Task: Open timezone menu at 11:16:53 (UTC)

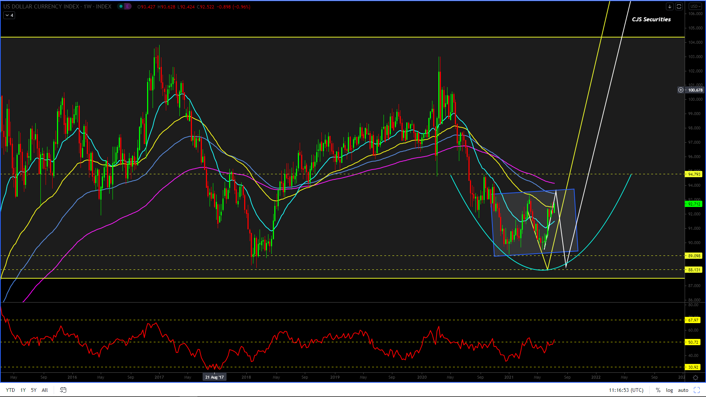Action: pyautogui.click(x=626, y=390)
